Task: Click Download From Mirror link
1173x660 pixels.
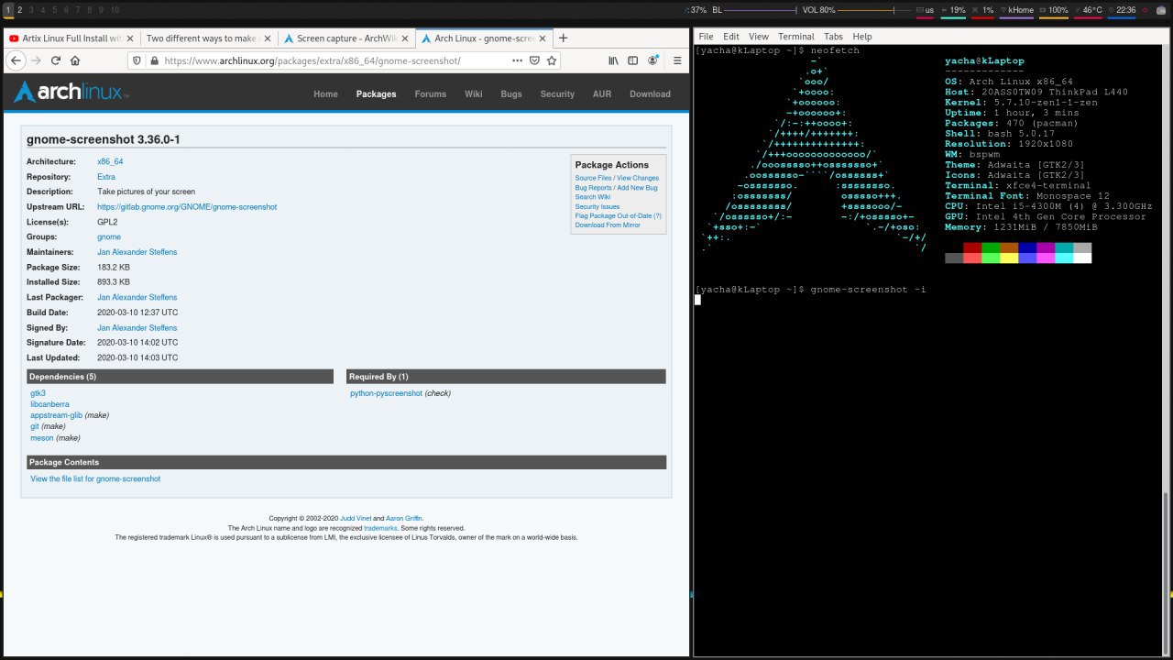Action: coord(608,225)
